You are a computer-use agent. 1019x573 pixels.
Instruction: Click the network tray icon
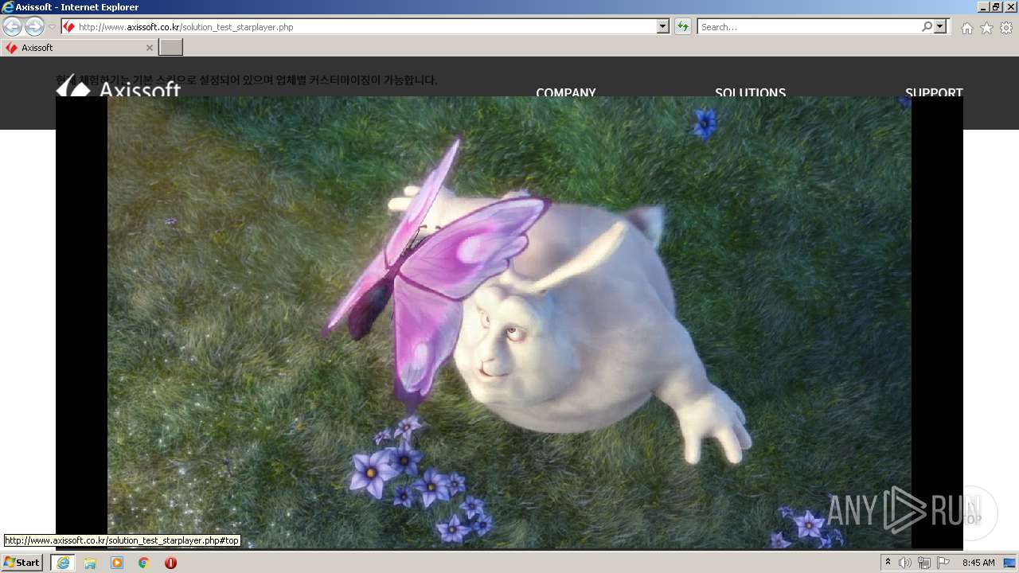coord(924,563)
